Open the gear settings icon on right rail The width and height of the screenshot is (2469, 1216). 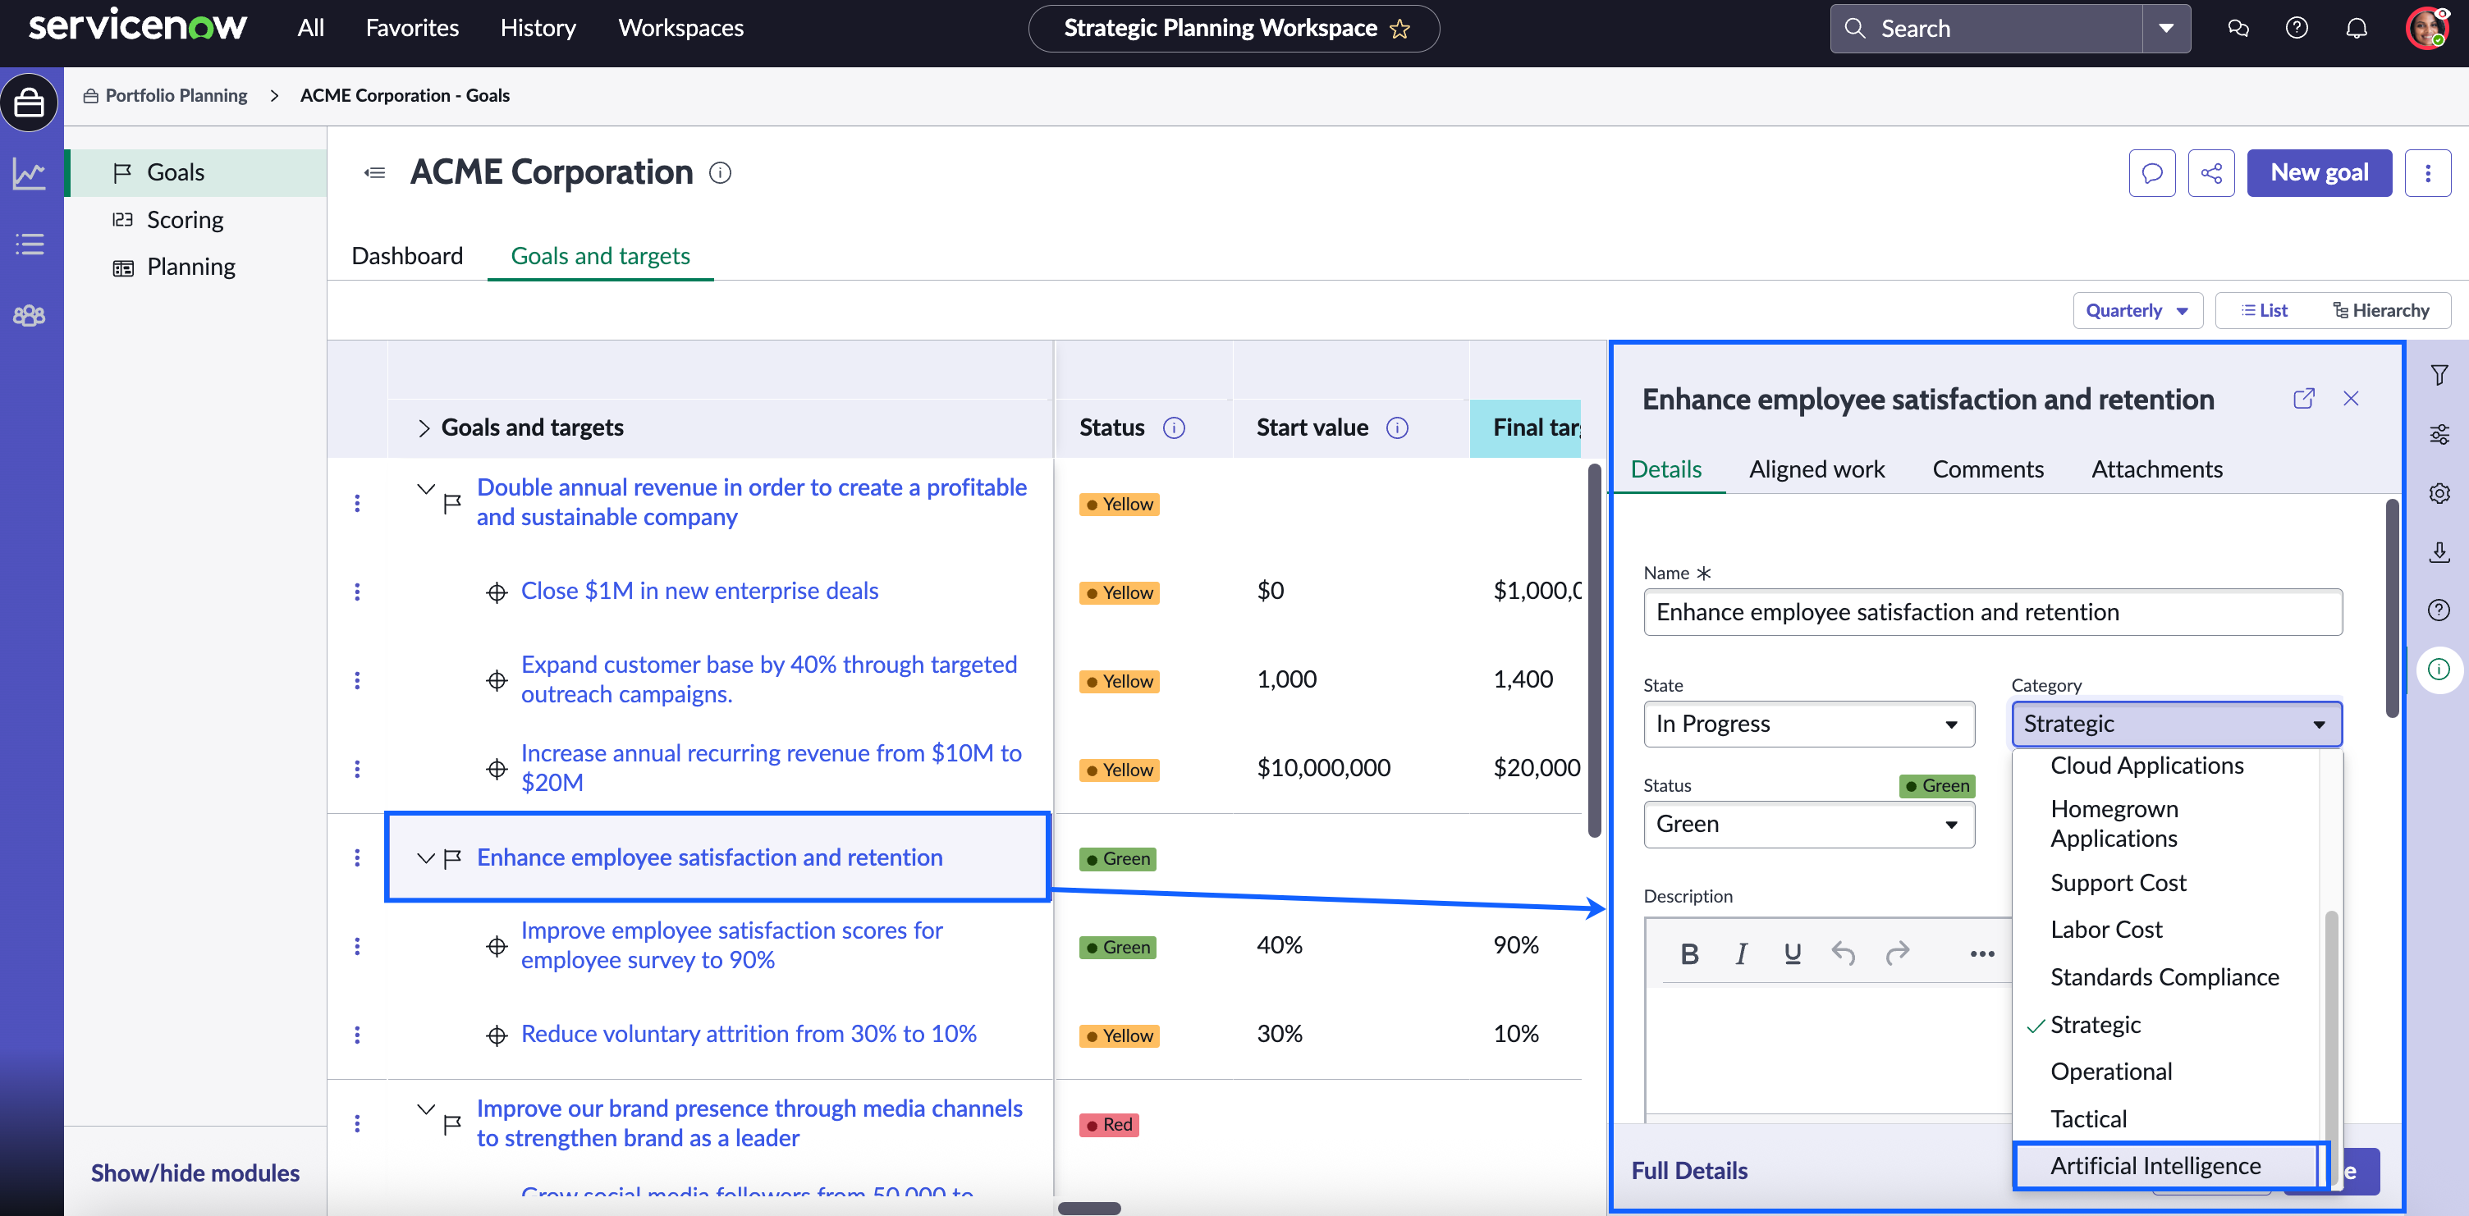[2439, 492]
